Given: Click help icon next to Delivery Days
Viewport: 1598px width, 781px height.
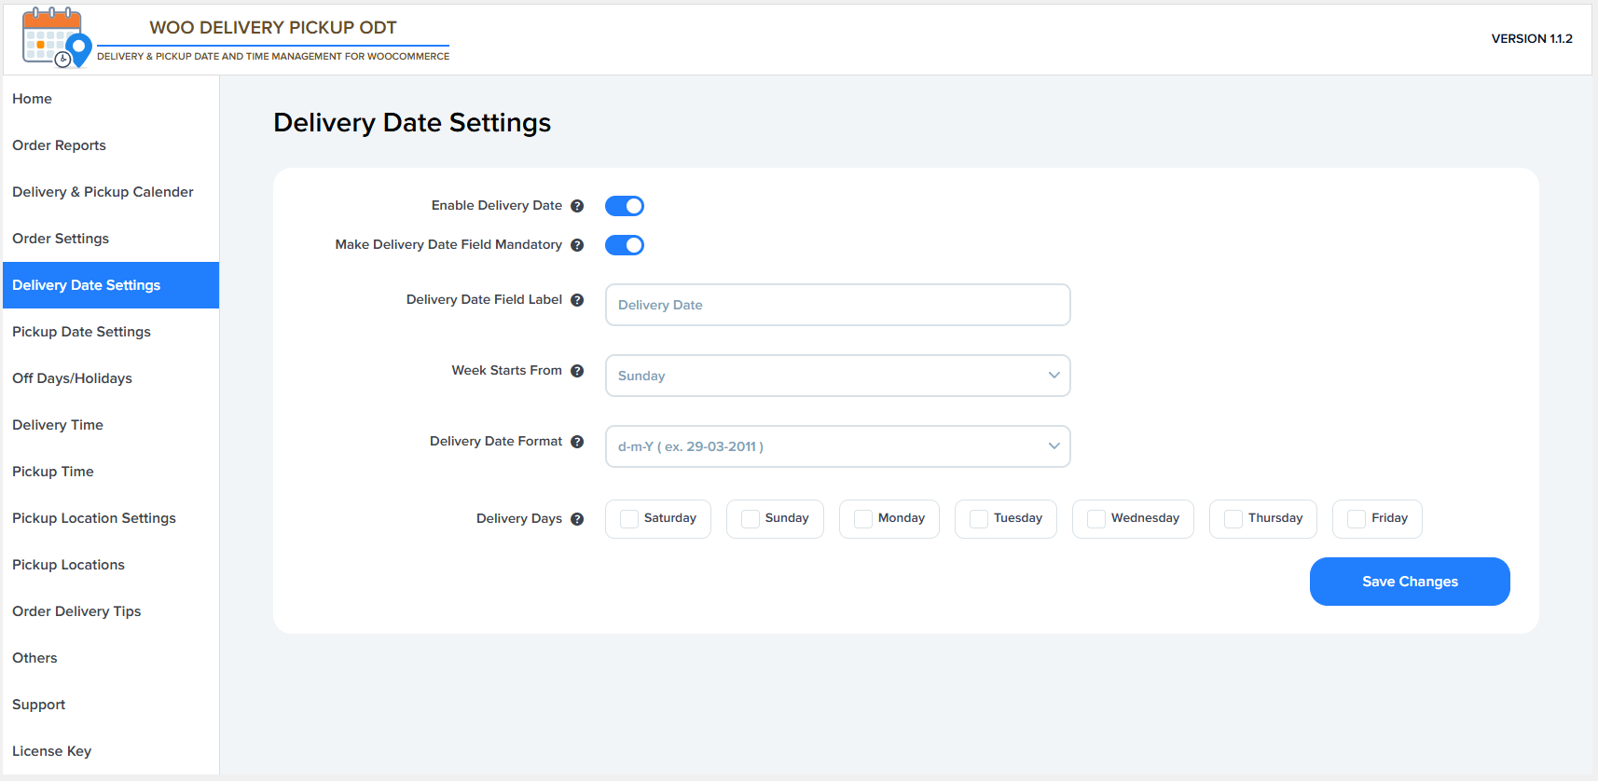Looking at the screenshot, I should (577, 519).
